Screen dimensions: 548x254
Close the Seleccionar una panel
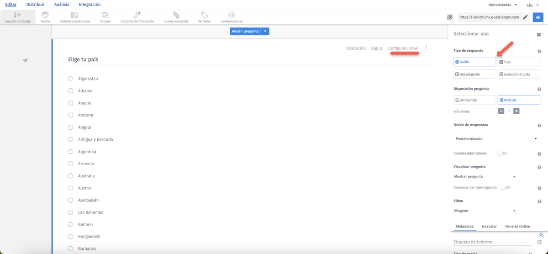click(x=539, y=34)
